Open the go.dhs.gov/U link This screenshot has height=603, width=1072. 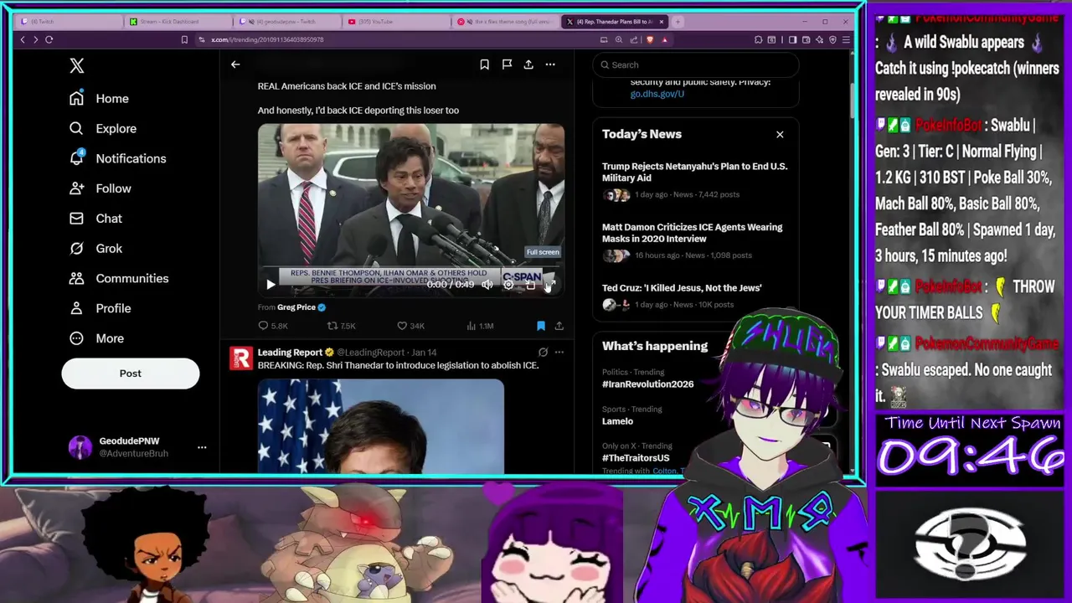pos(657,94)
